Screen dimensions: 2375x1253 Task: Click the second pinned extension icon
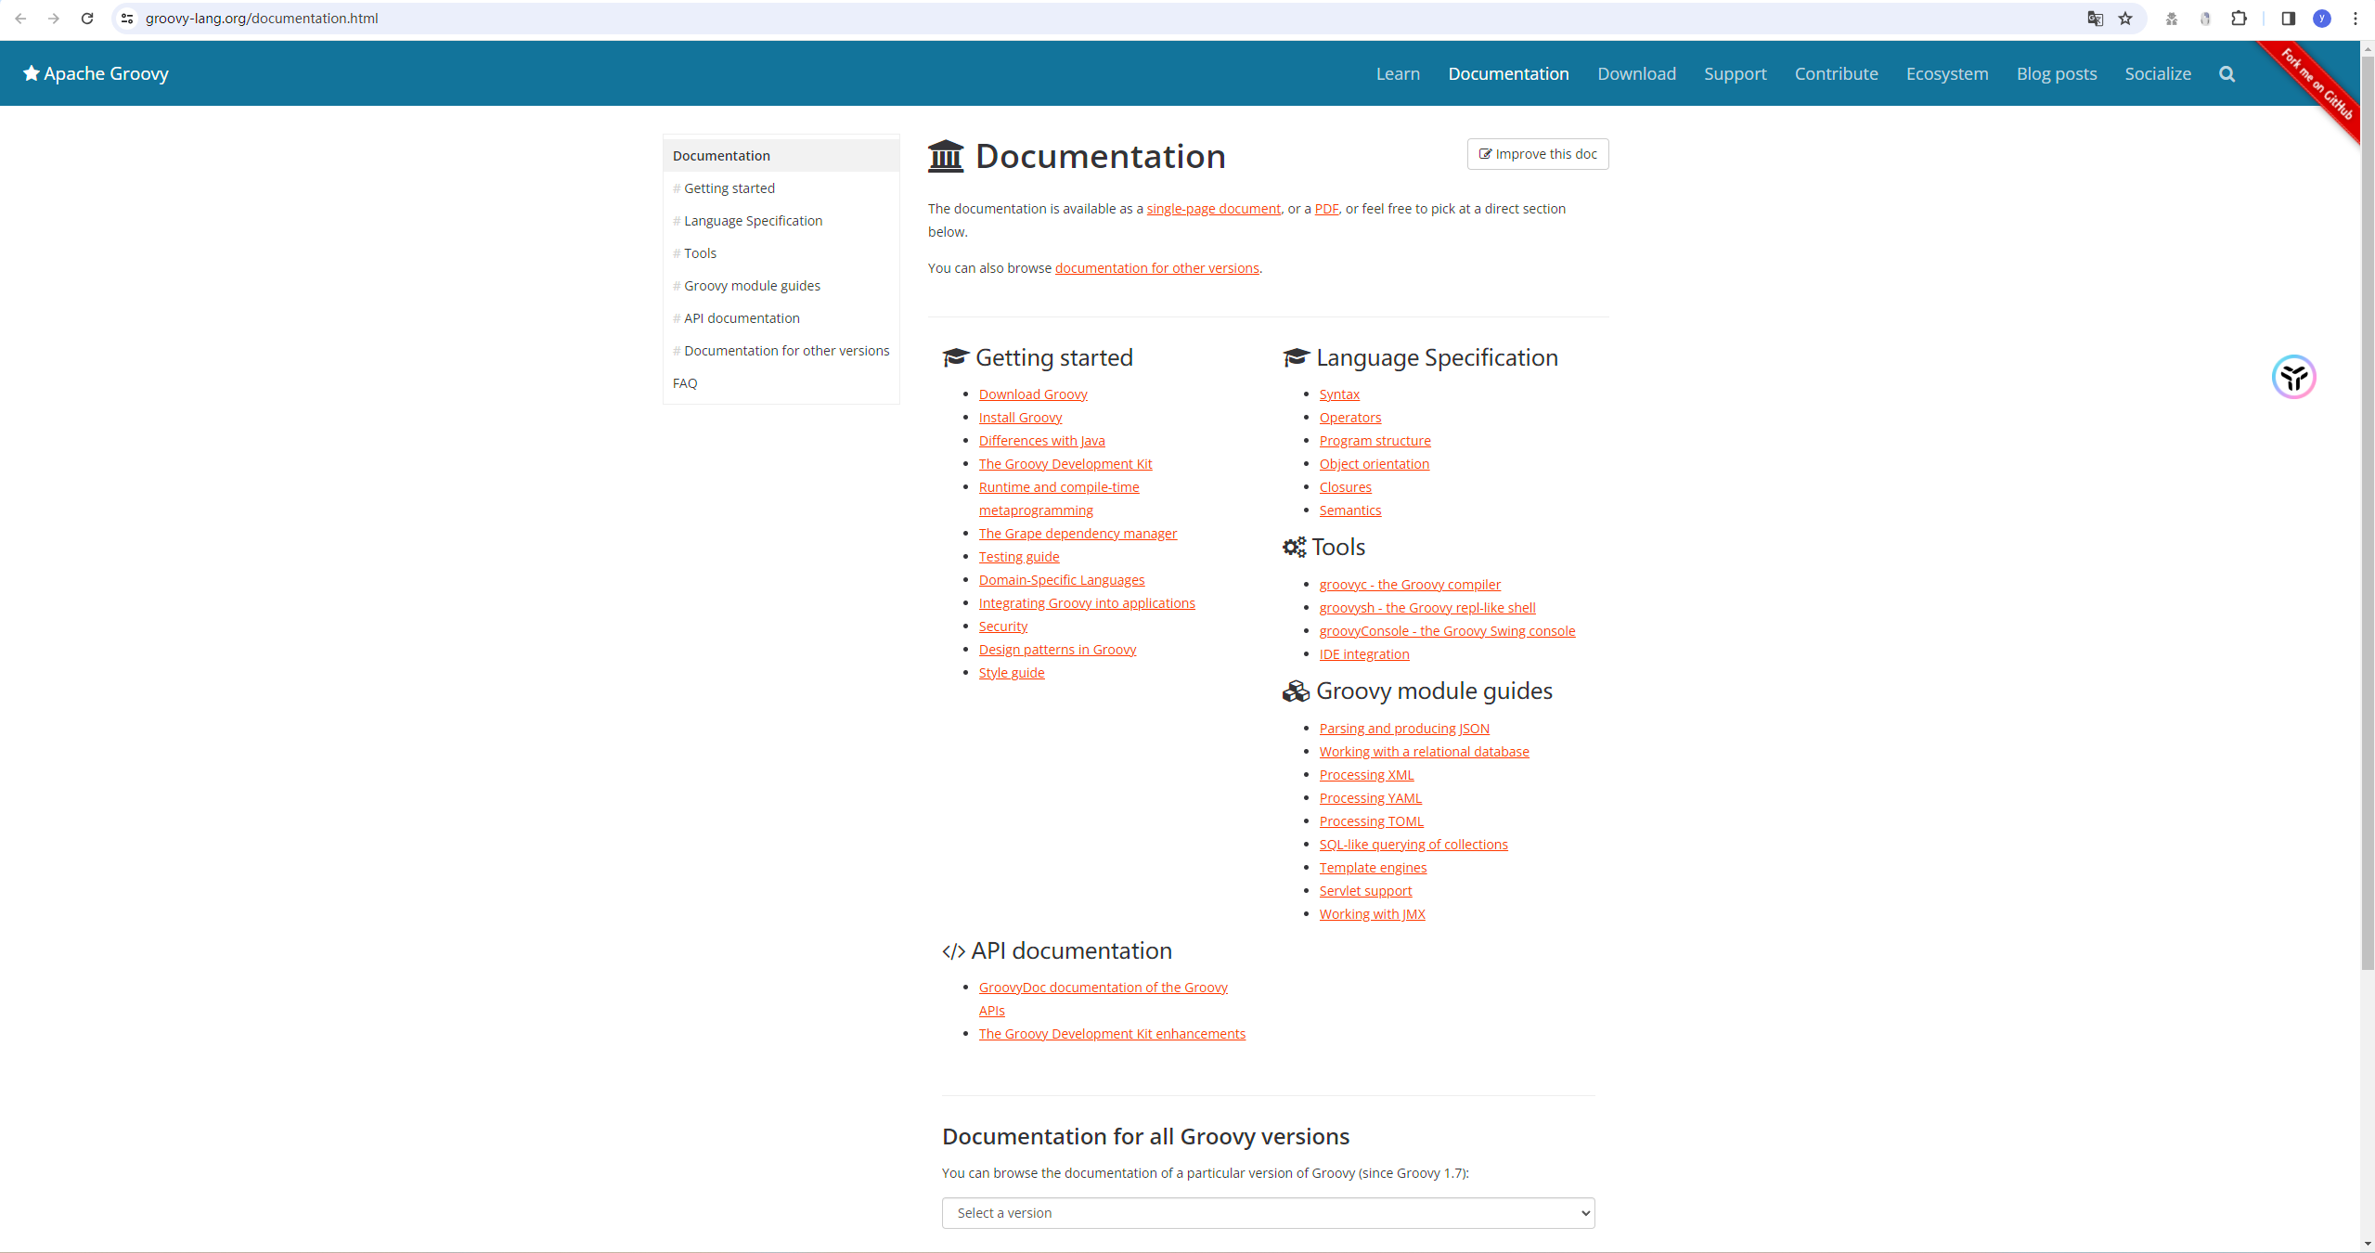pos(2205,19)
